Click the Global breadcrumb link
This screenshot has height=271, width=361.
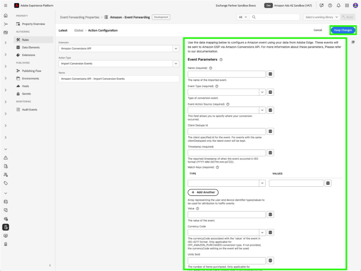[79, 30]
